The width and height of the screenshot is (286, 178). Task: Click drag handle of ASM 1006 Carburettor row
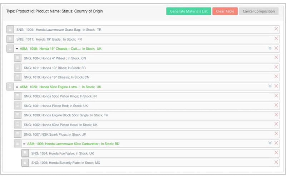click(x=18, y=143)
